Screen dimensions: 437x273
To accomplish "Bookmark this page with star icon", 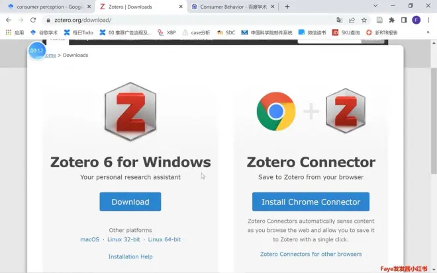I will pos(364,20).
